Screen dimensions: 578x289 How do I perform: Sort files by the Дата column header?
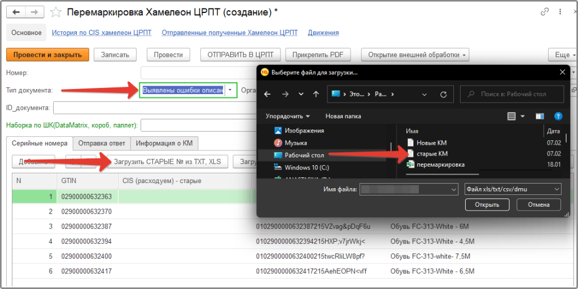553,131
